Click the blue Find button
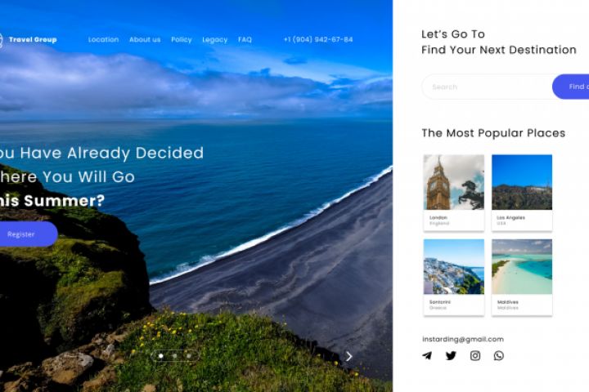The height and width of the screenshot is (392, 589). 571,87
